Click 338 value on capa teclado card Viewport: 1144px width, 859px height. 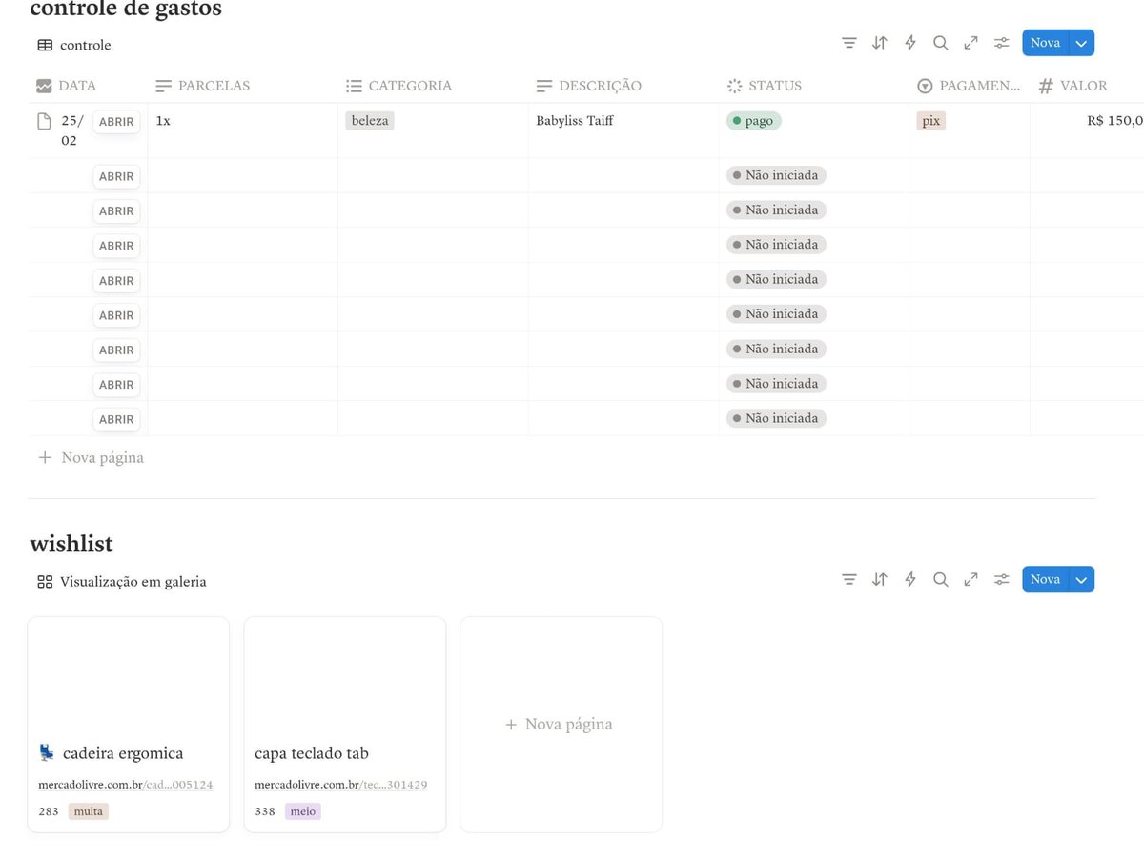pyautogui.click(x=265, y=811)
